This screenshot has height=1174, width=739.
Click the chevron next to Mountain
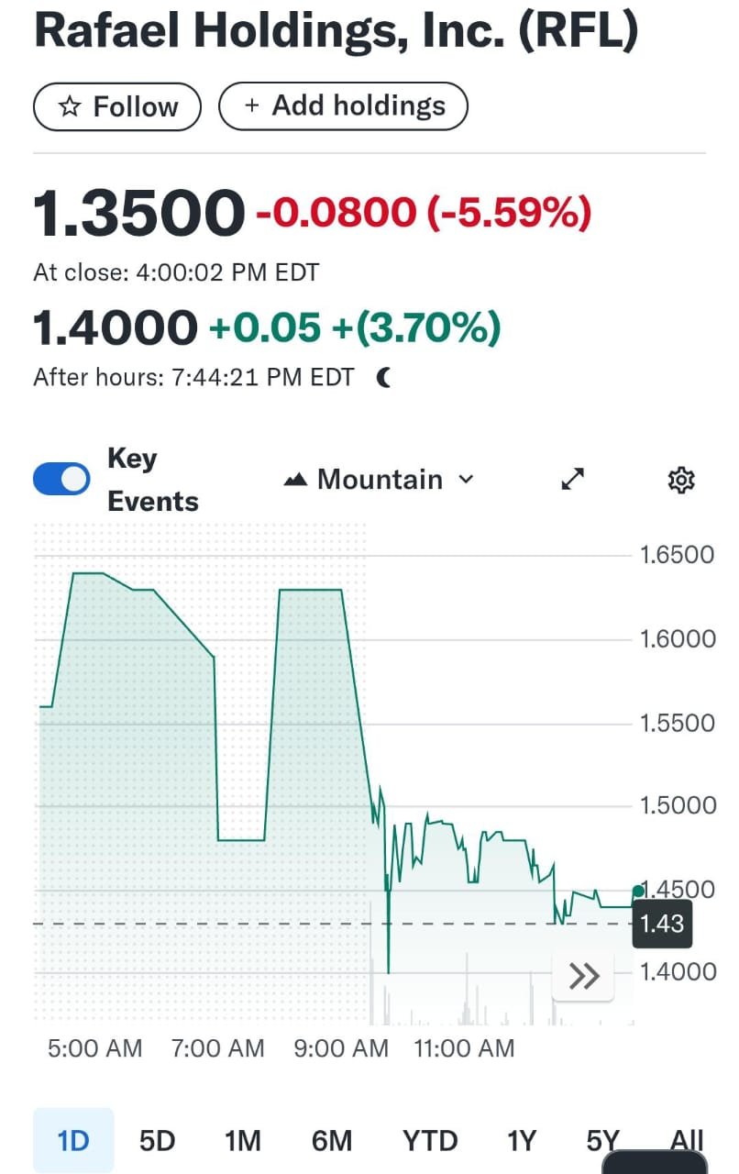pyautogui.click(x=466, y=480)
